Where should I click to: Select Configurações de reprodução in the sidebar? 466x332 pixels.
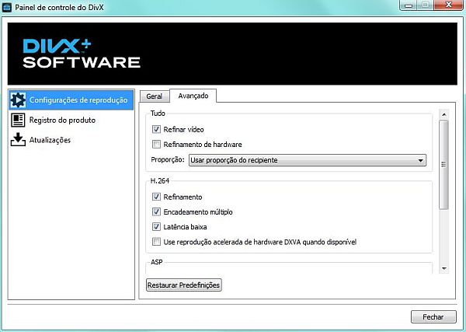pyautogui.click(x=71, y=100)
